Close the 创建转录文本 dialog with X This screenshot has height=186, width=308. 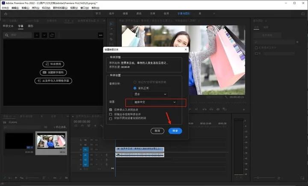[185, 50]
